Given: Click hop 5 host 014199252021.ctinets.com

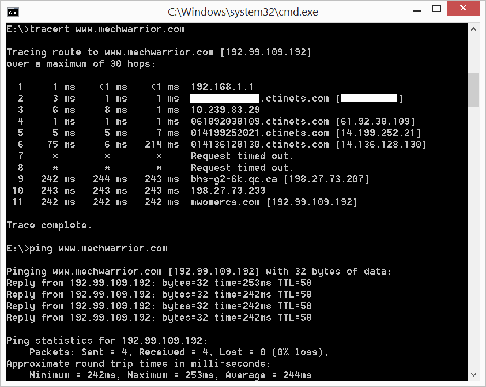Looking at the screenshot, I should 260,133.
